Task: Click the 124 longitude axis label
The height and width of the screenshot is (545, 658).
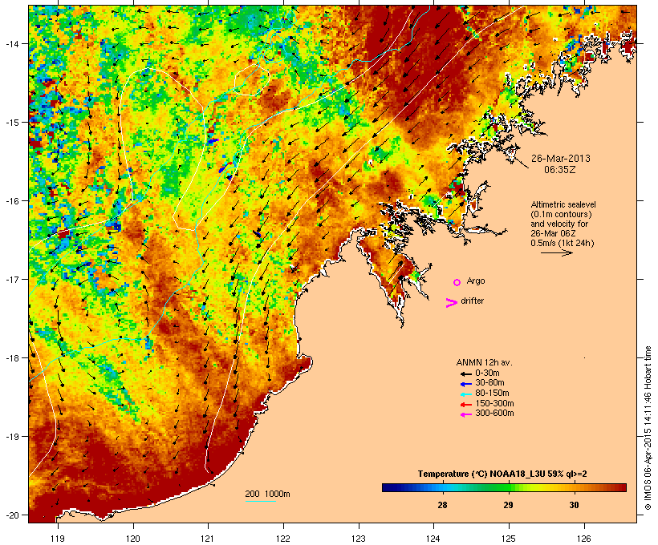Action: (434, 539)
